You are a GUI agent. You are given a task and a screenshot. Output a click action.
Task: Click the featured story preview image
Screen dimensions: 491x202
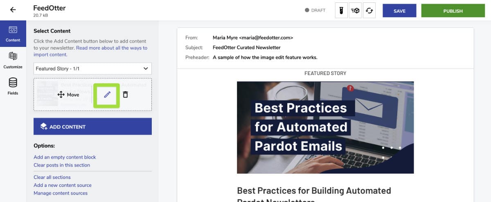pyautogui.click(x=325, y=127)
